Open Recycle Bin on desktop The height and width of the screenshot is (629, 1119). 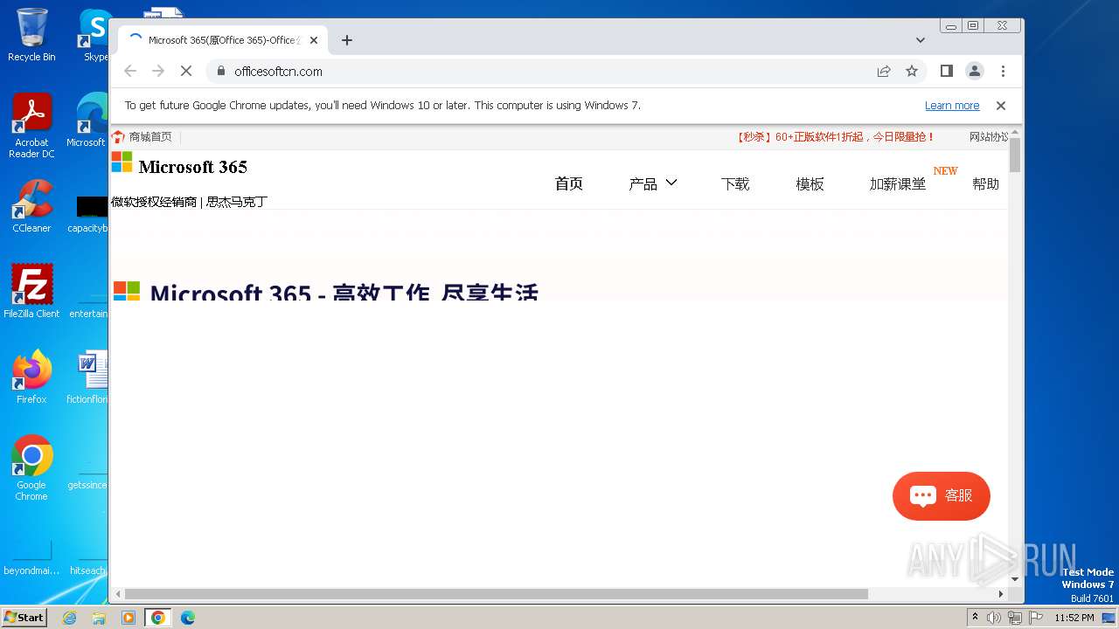tap(31, 35)
